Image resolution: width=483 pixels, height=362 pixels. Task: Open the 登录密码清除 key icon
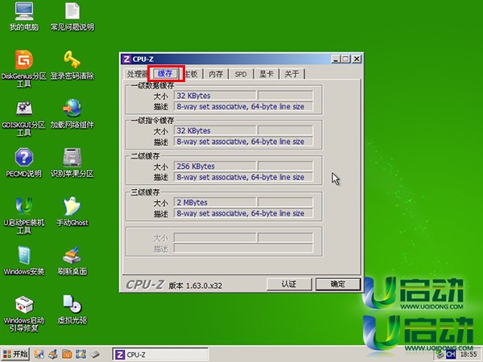tap(72, 64)
